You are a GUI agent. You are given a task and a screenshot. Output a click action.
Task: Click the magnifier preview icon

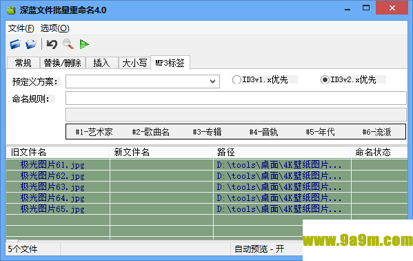(68, 44)
